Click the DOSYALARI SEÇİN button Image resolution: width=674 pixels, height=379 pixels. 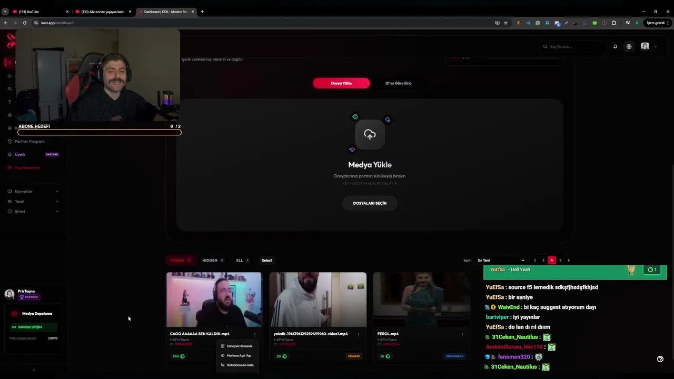370,203
